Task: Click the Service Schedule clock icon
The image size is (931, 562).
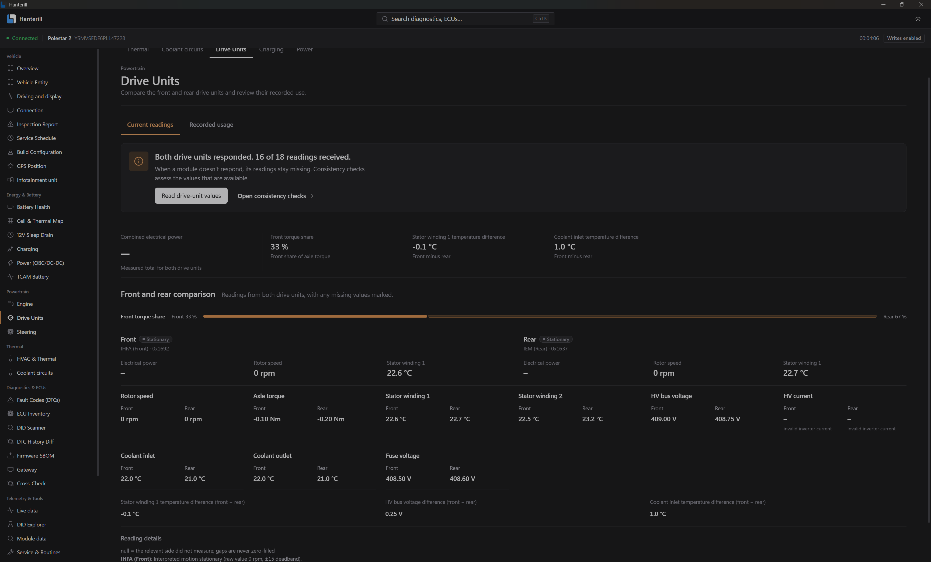Action: [11, 138]
